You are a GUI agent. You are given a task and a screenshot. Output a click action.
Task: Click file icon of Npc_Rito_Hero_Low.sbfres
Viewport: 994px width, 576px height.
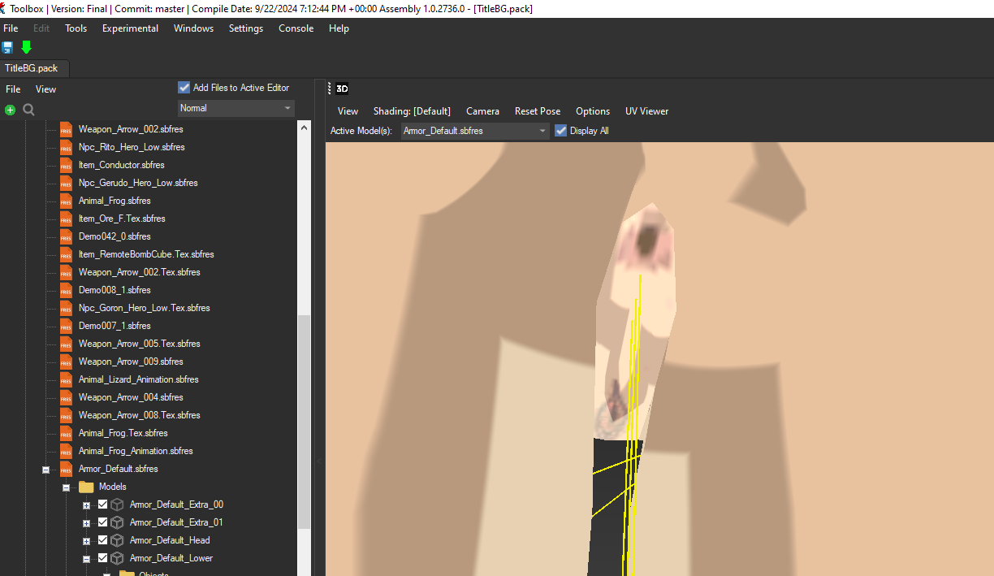pyautogui.click(x=67, y=147)
